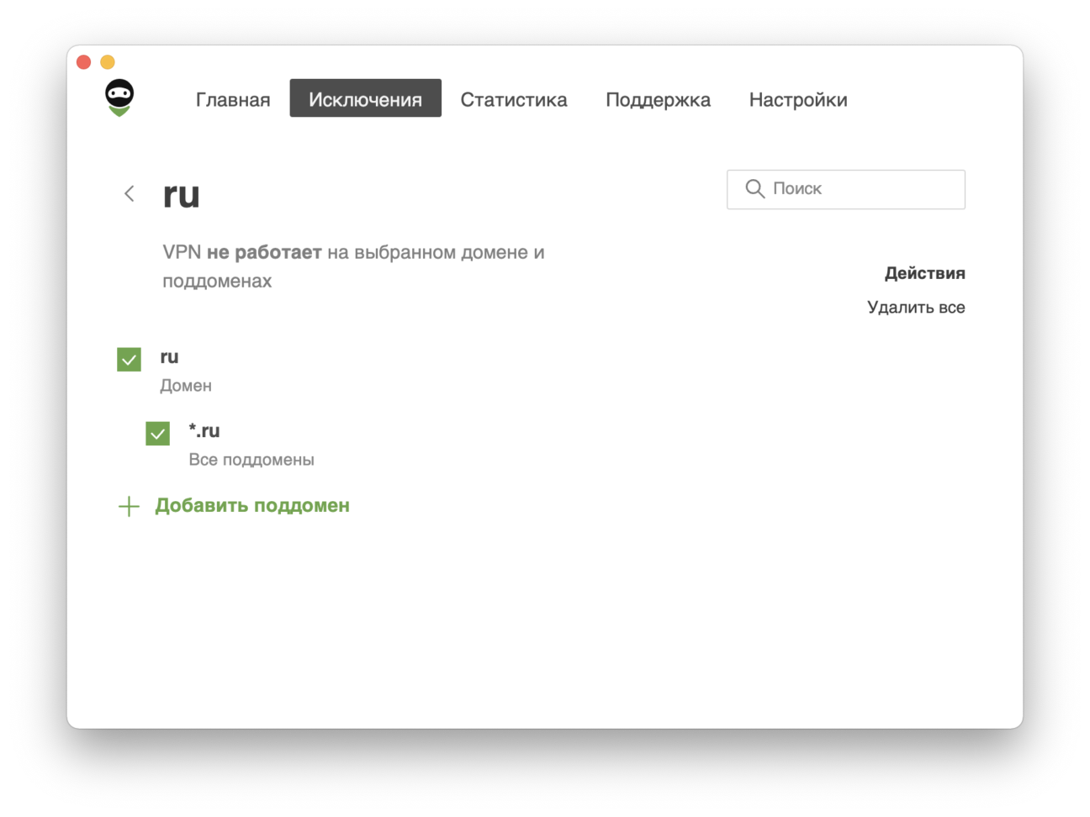Viewport: 1090px width, 817px height.
Task: Select the ru domain entry label
Action: (169, 357)
